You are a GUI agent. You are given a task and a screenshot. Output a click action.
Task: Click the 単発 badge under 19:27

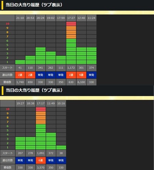point(20,160)
